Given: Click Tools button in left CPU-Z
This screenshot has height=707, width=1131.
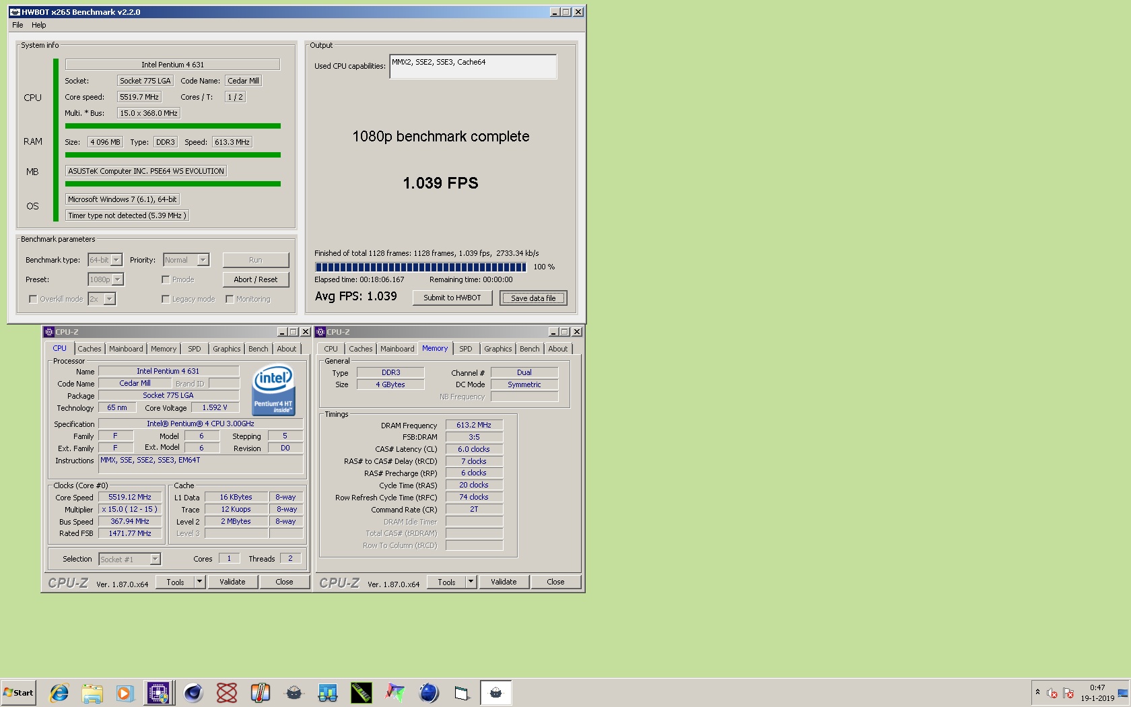Looking at the screenshot, I should pos(176,582).
